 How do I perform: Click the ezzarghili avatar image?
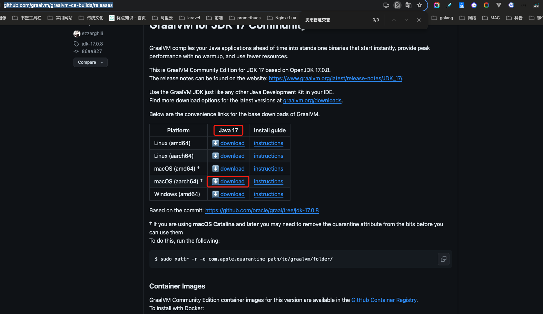77,33
